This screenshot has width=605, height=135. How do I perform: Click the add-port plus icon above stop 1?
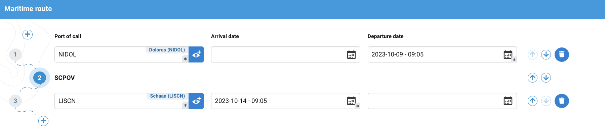[x=28, y=34]
